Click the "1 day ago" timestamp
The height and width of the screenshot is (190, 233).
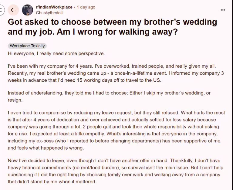tap(86, 7)
